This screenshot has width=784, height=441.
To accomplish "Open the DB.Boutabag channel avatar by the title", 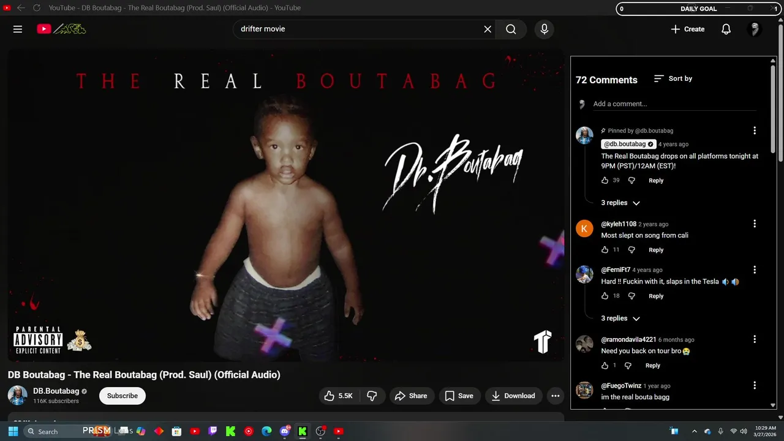I will tap(17, 396).
